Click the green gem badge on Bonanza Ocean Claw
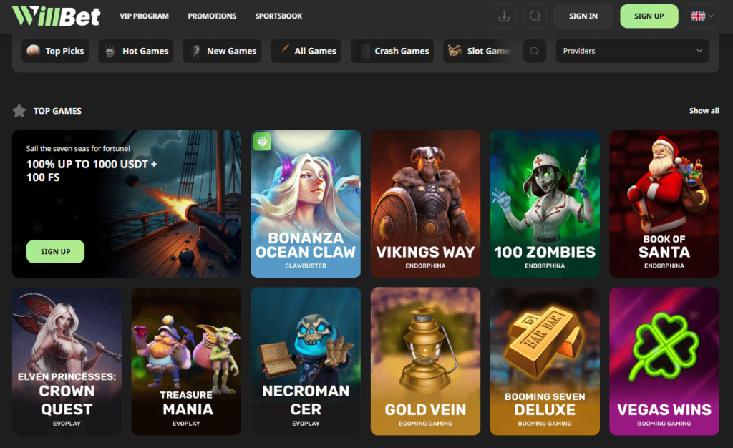Screen dimensions: 733x448 tap(262, 142)
